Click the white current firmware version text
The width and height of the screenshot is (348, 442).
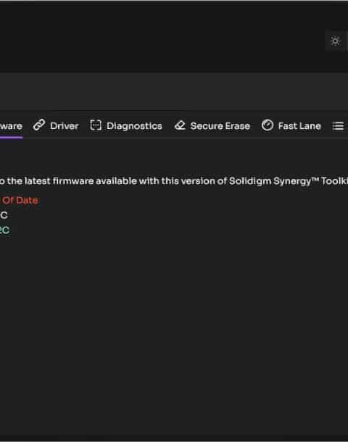(4, 215)
